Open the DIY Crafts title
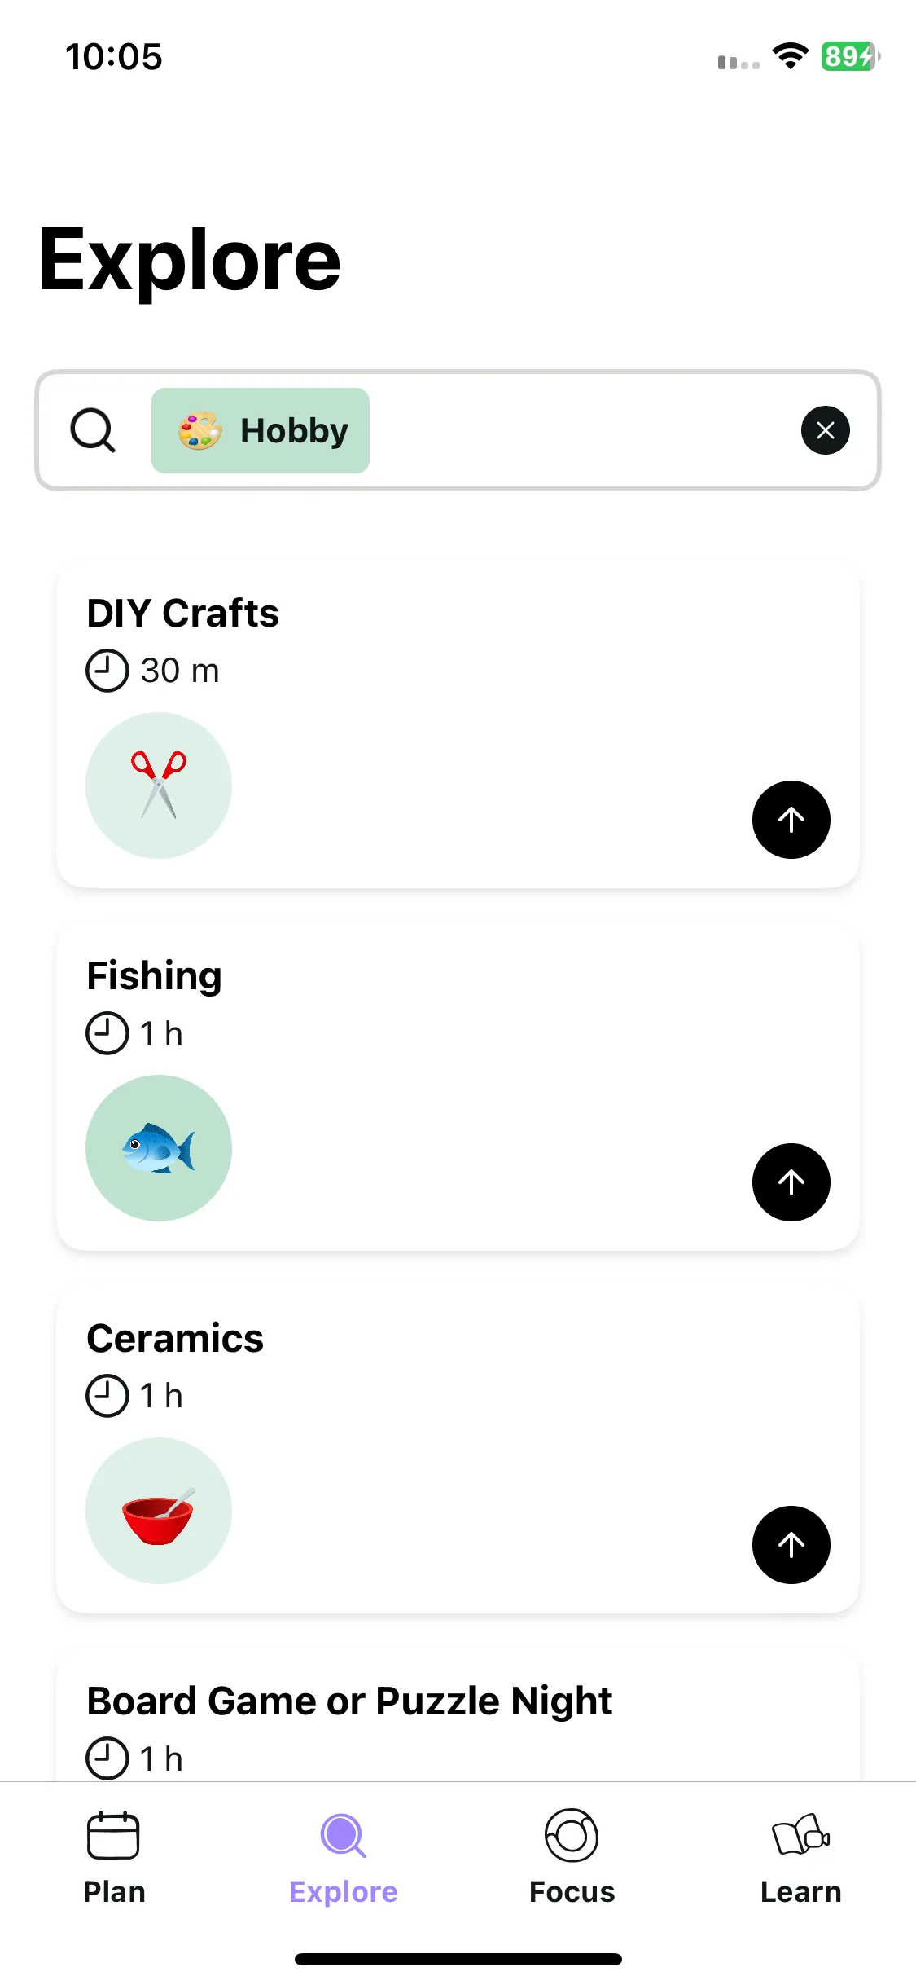The image size is (916, 1985). tap(183, 613)
